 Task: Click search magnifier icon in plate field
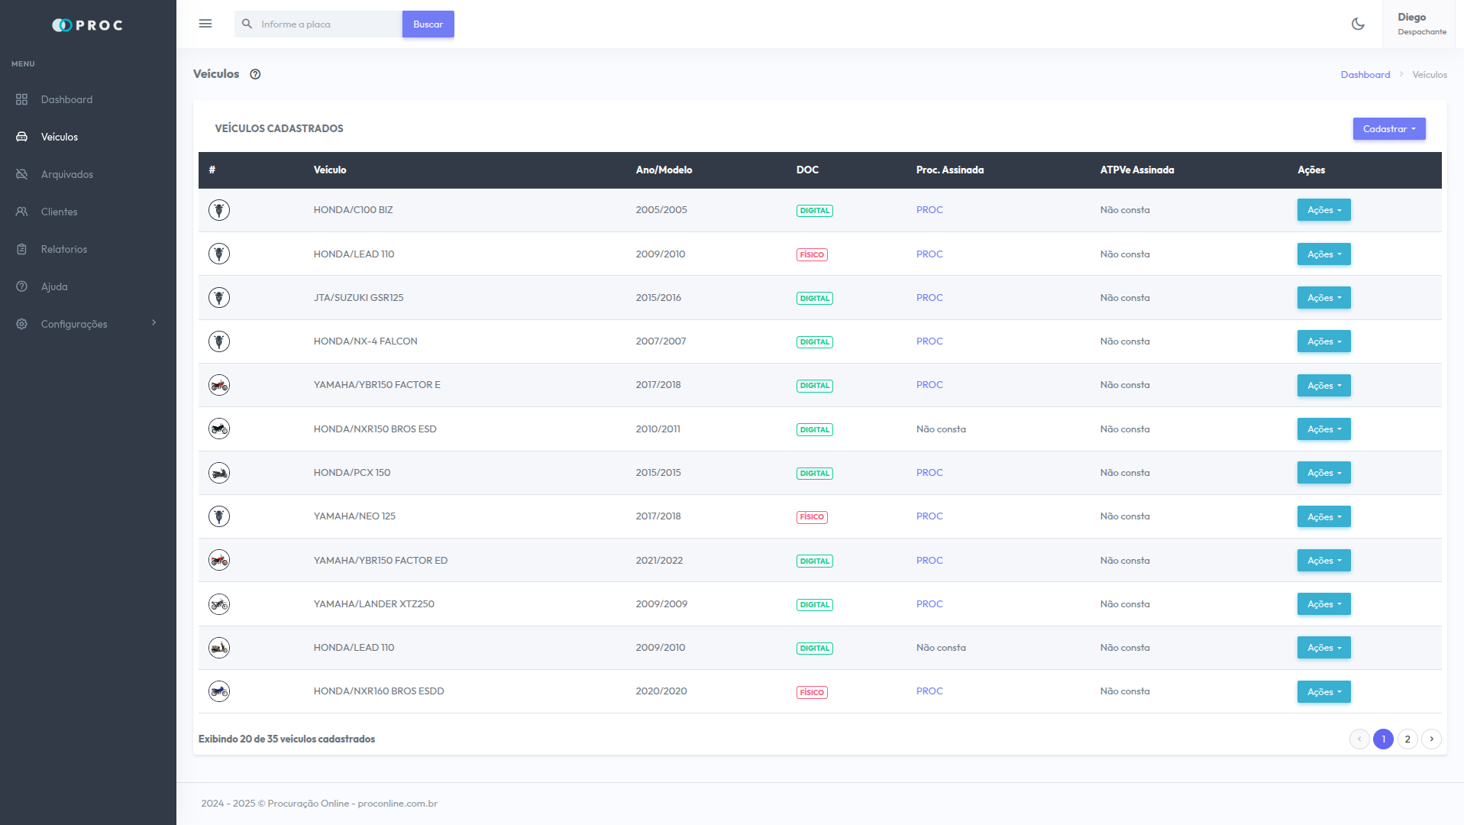click(x=247, y=24)
